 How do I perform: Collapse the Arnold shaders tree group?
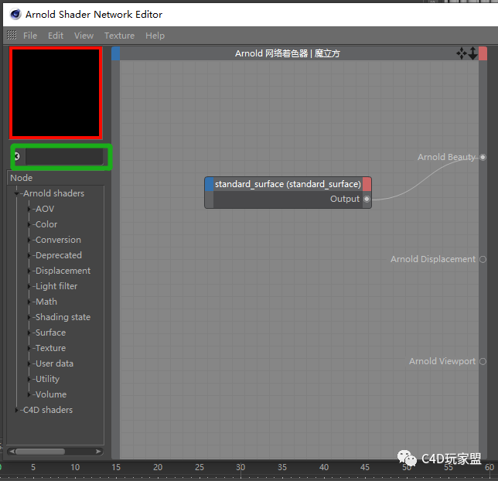click(16, 193)
